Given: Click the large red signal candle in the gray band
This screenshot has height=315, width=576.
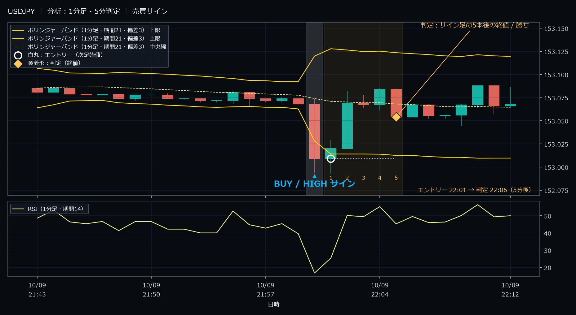Looking at the screenshot, I should tap(314, 131).
